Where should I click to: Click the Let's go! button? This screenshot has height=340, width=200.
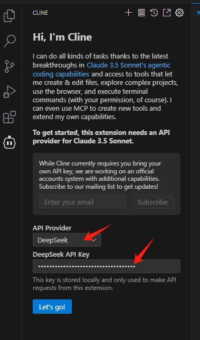[x=52, y=307]
